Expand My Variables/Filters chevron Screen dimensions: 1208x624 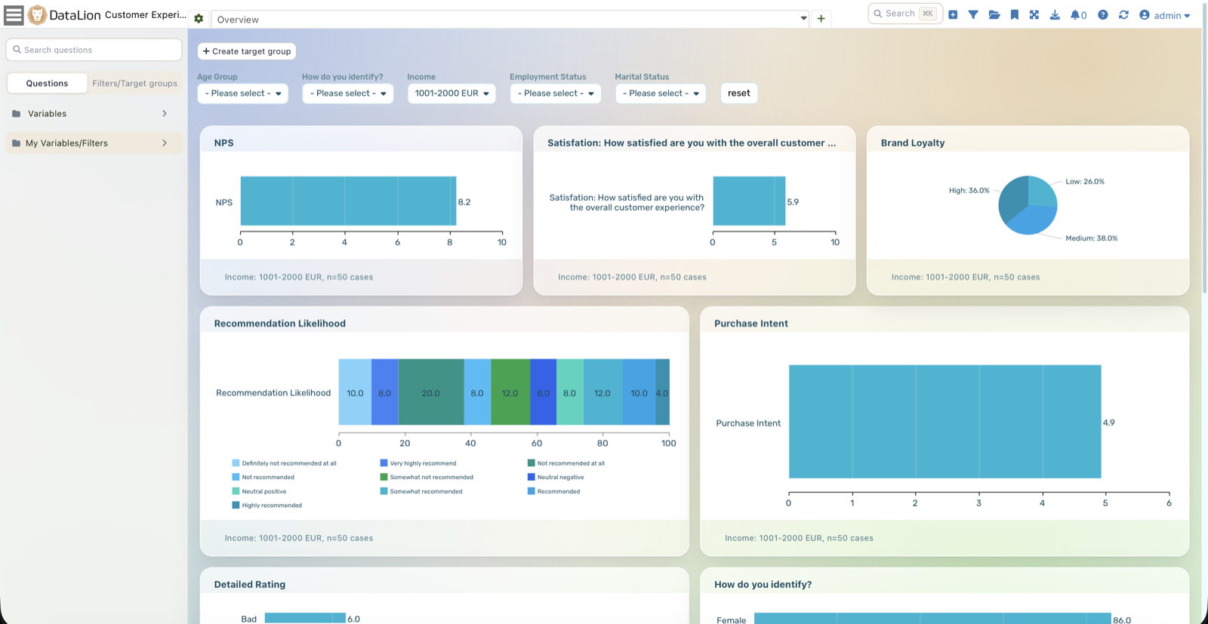tap(165, 143)
